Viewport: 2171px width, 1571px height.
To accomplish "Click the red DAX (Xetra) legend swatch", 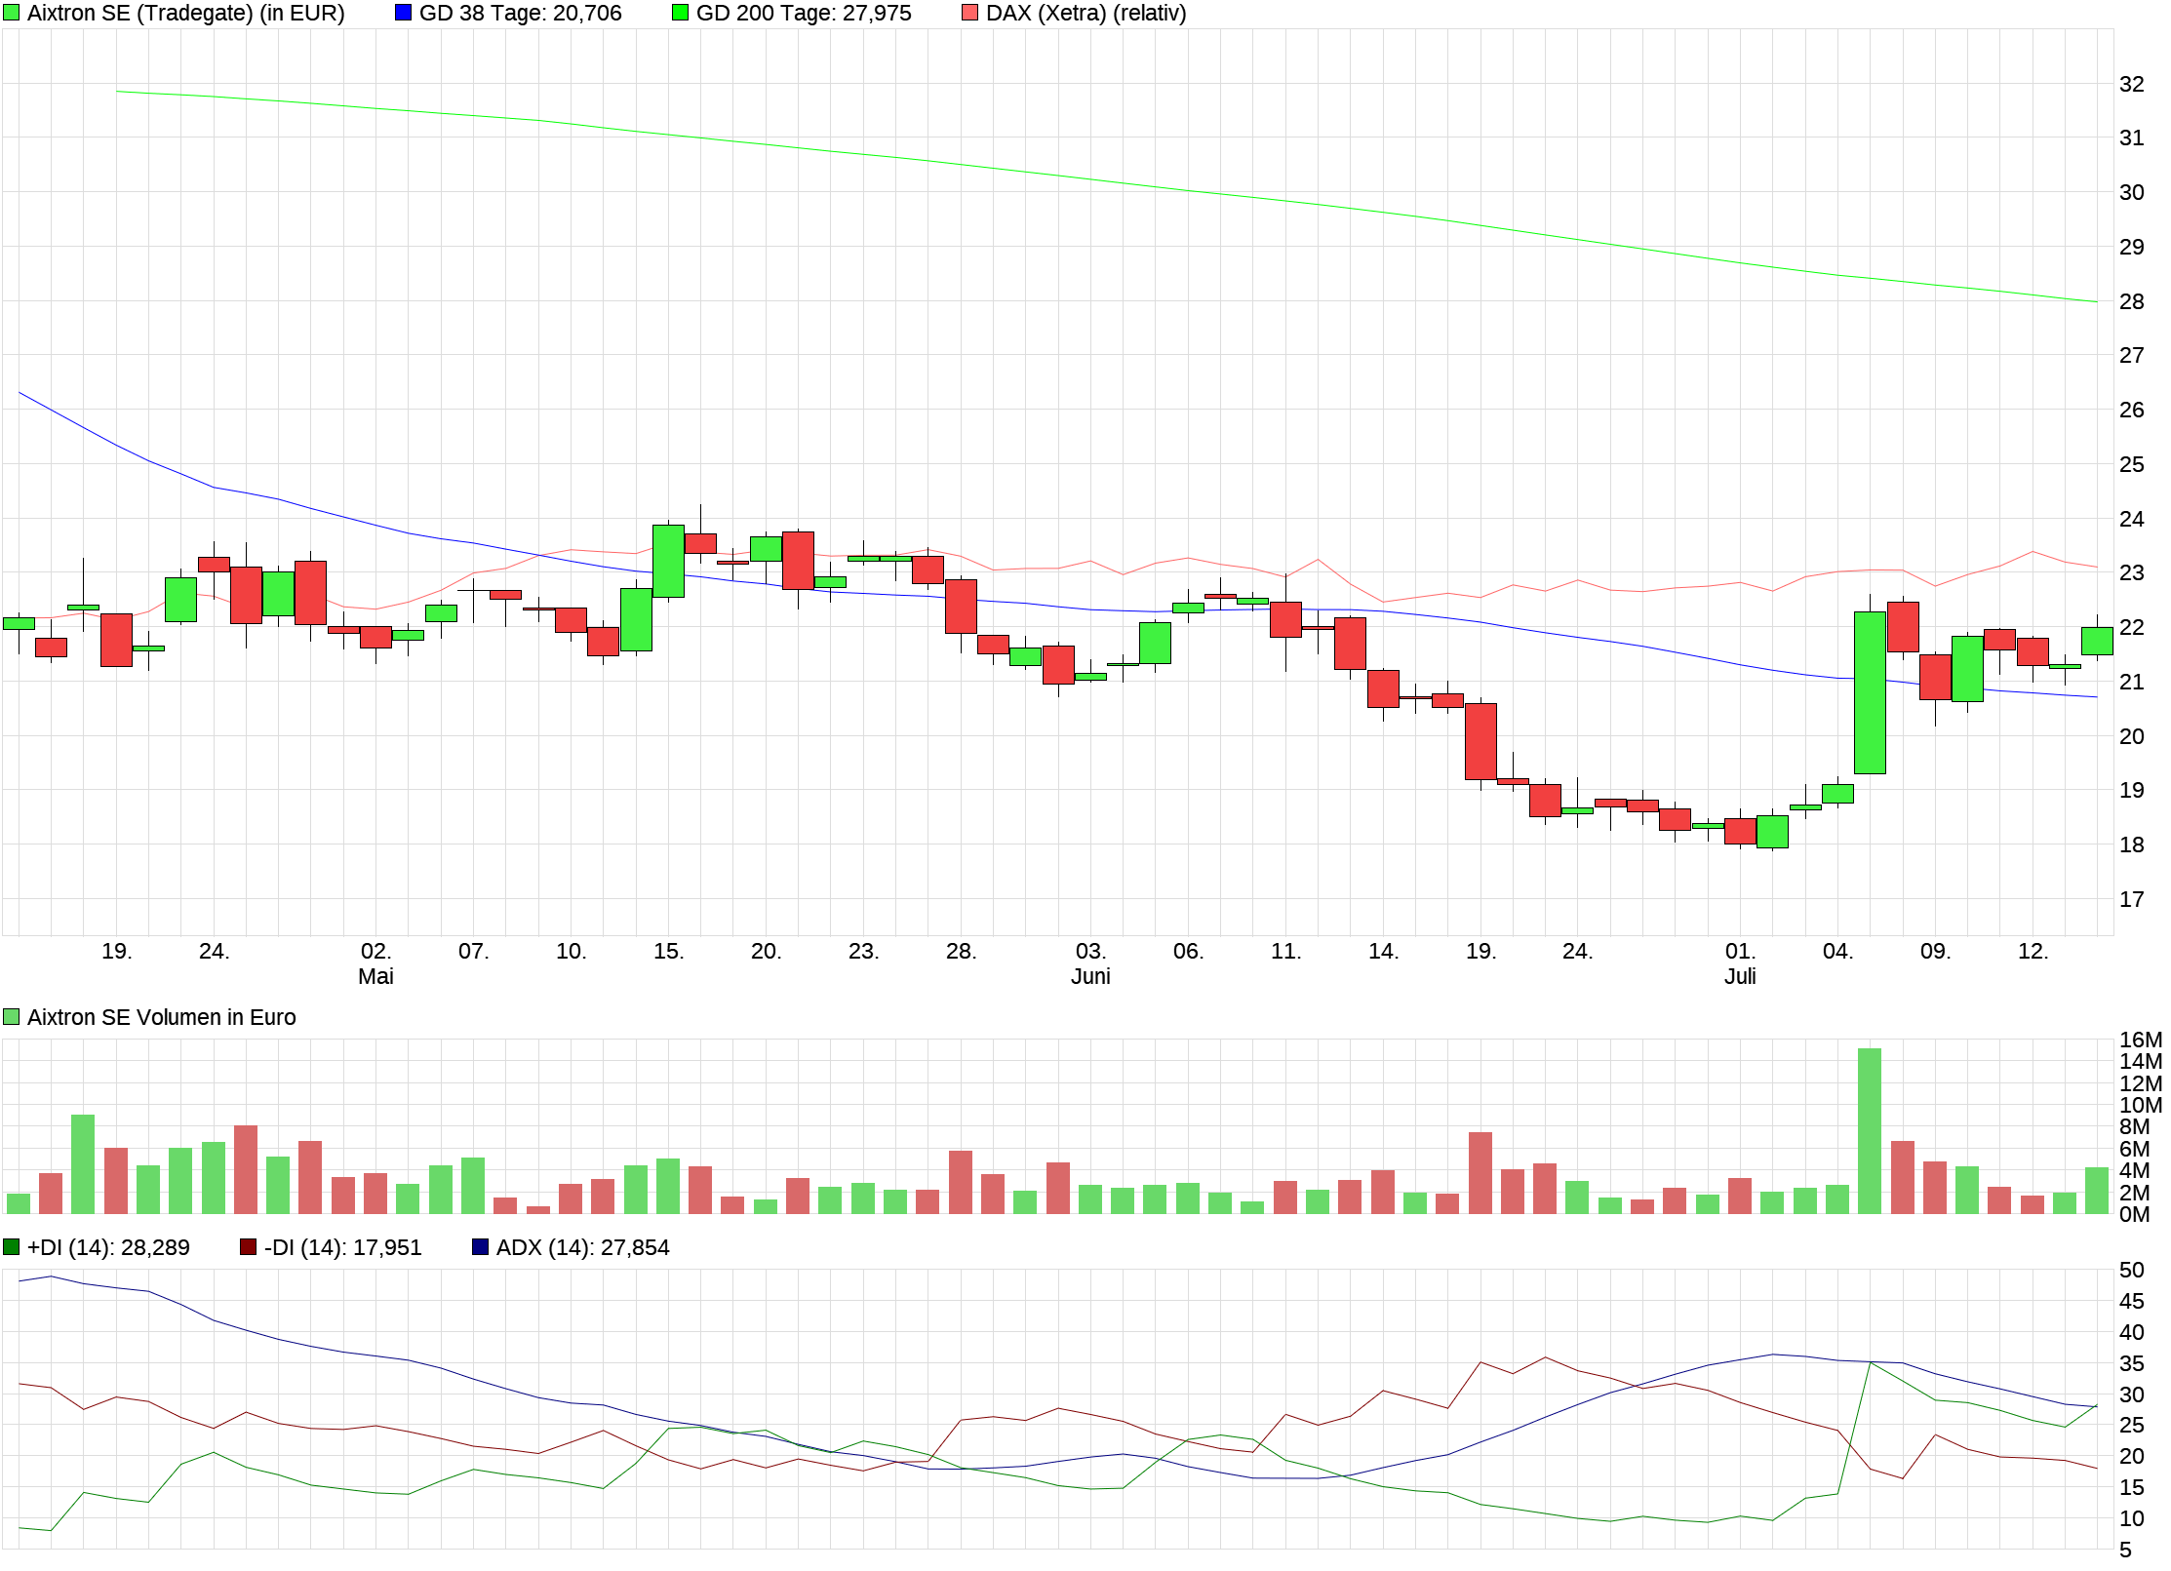I will (x=969, y=13).
